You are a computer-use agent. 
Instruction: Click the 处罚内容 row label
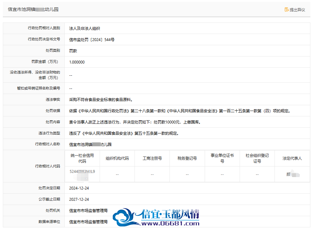pyautogui.click(x=53, y=122)
